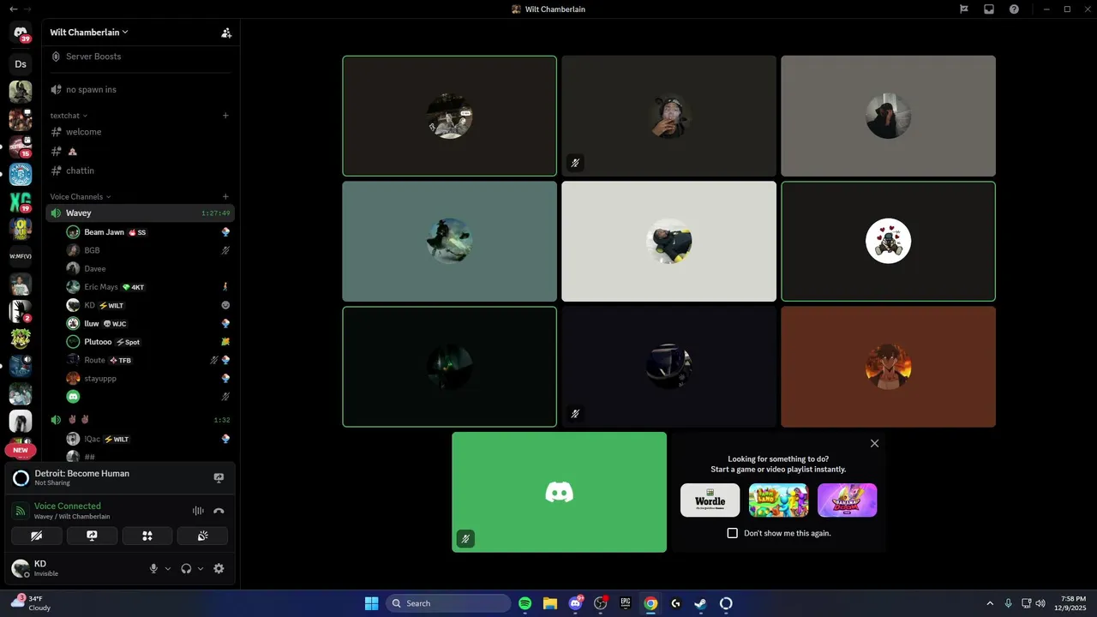Toggle noise suppression waveform icon

click(x=198, y=511)
